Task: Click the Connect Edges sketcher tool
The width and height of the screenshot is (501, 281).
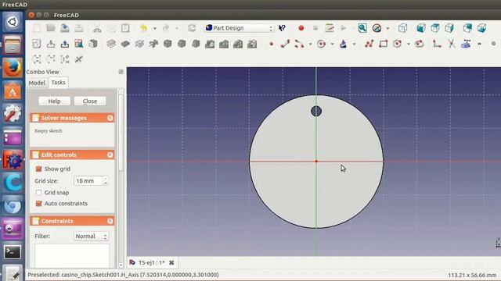Action: [x=51, y=59]
